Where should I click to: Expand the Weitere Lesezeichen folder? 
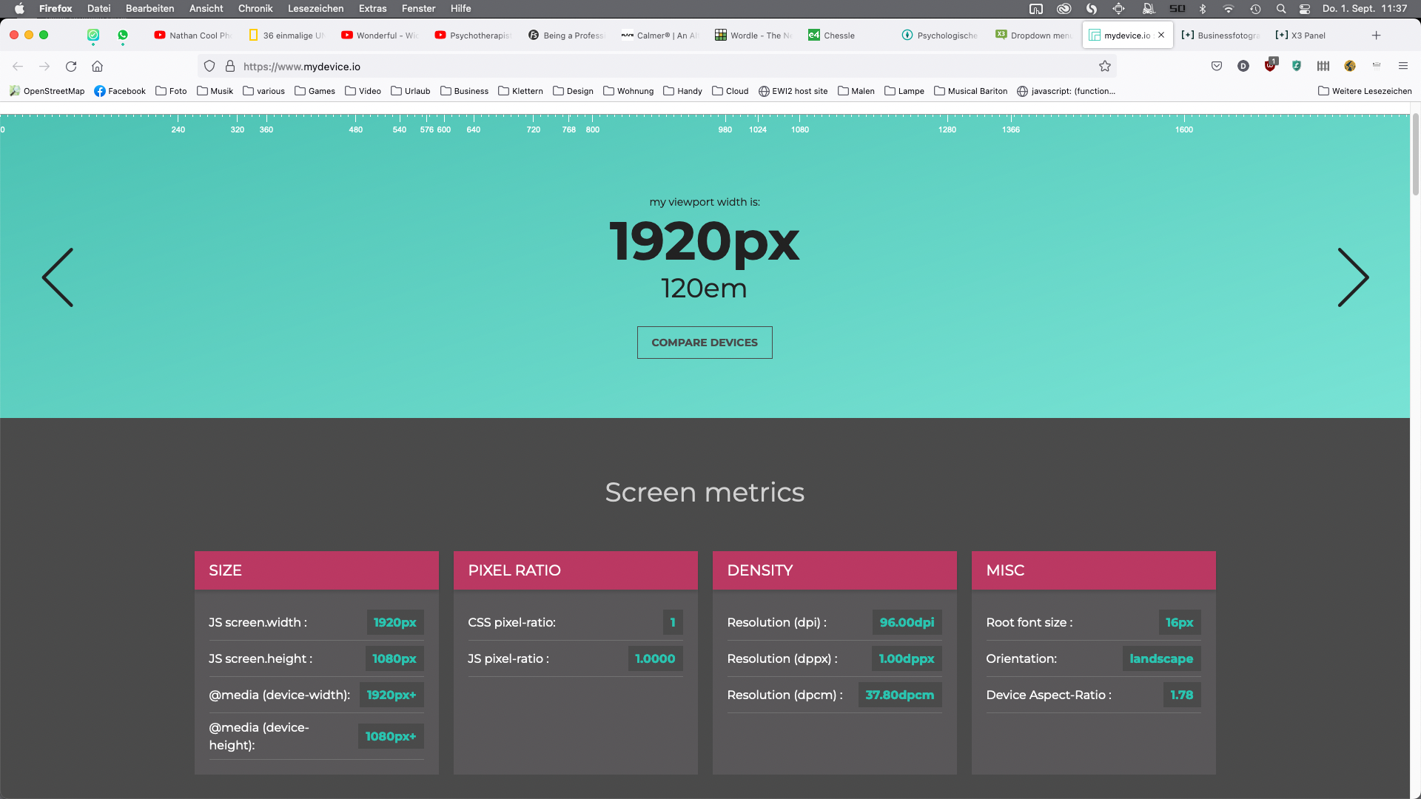tap(1366, 91)
